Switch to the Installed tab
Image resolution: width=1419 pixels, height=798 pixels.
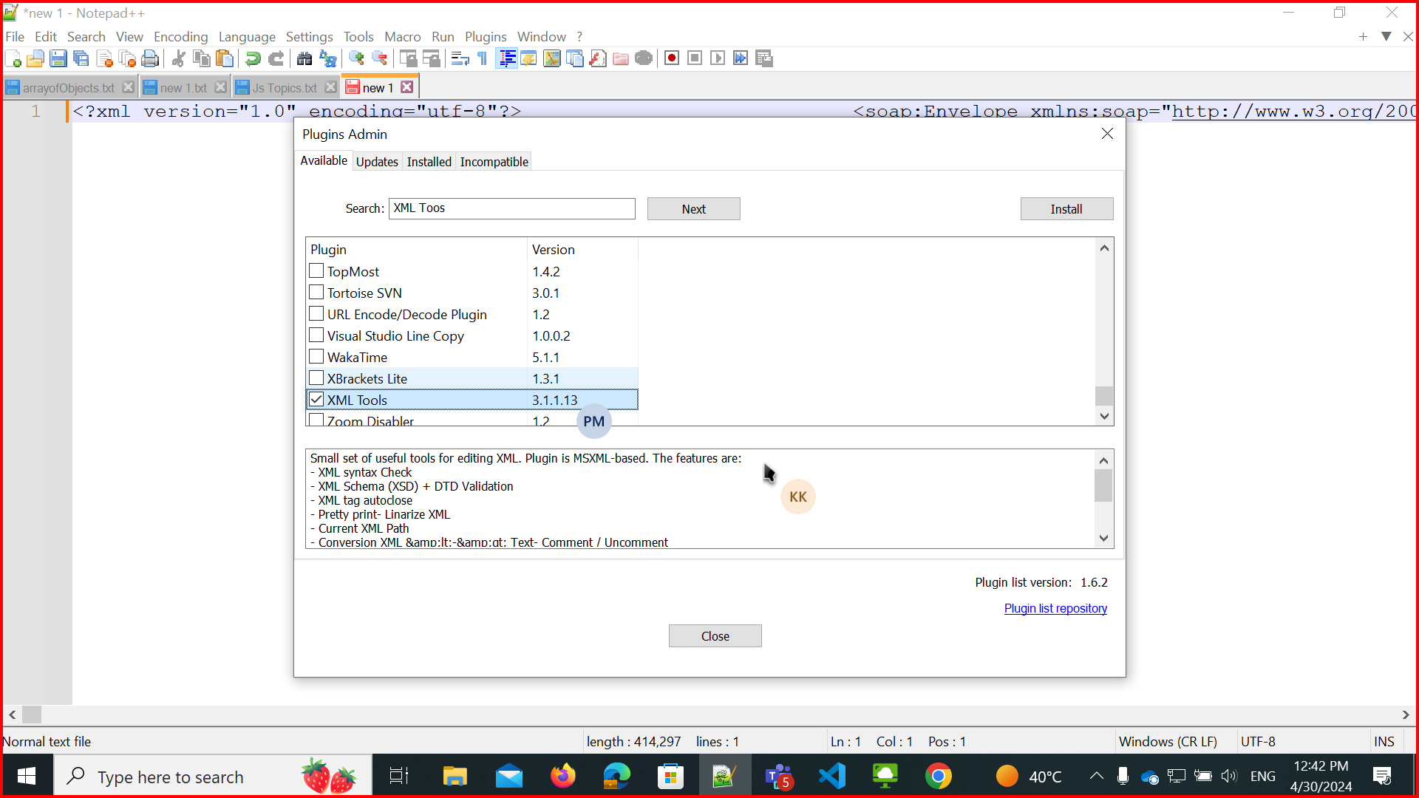pyautogui.click(x=429, y=162)
